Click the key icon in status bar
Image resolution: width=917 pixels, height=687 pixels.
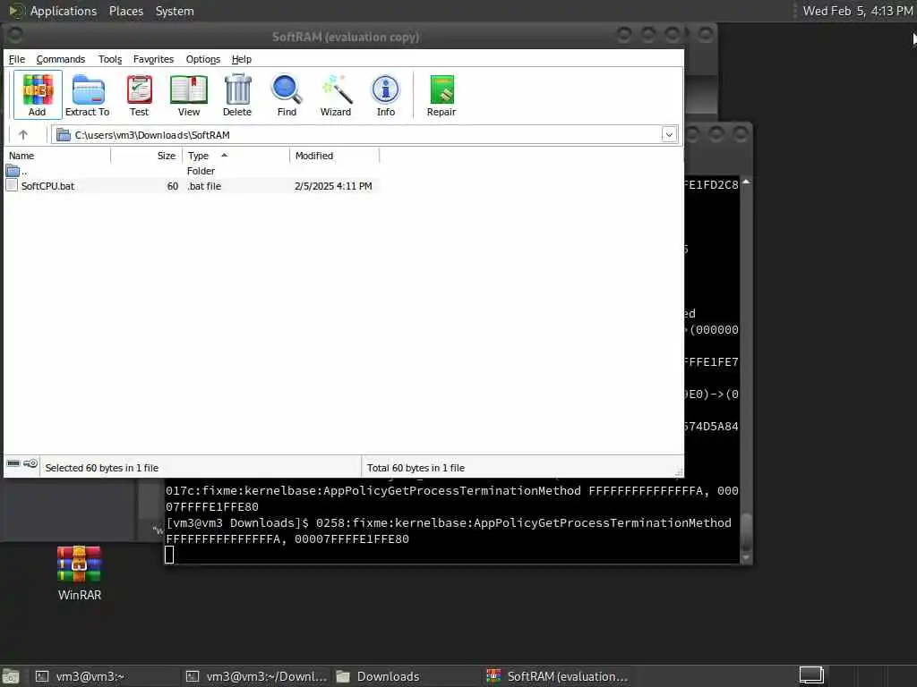pos(30,464)
